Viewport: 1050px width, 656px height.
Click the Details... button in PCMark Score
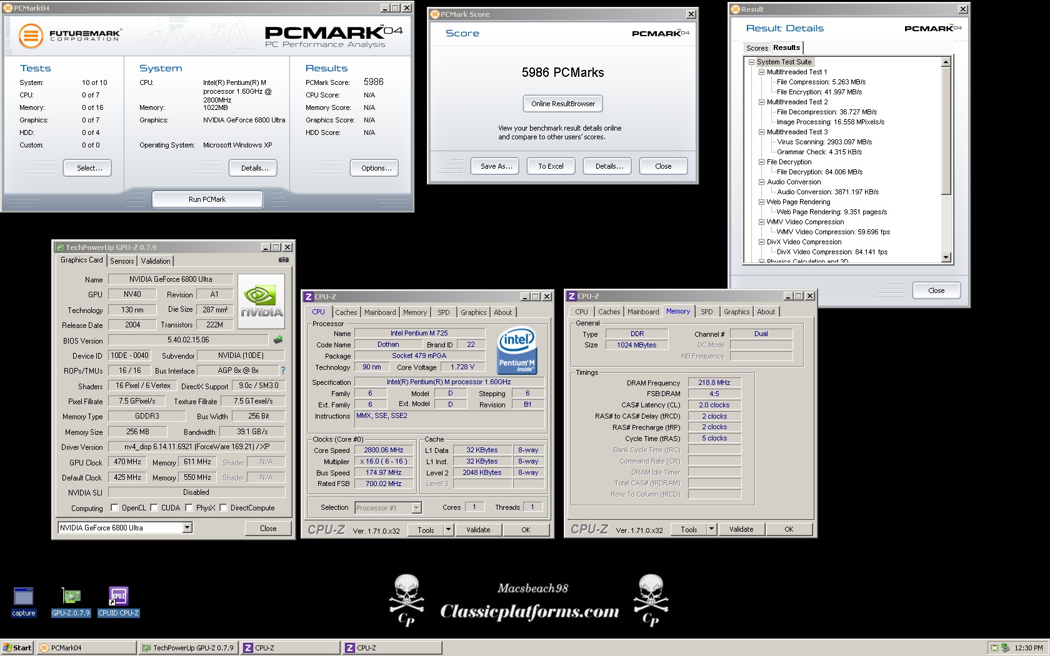[609, 166]
